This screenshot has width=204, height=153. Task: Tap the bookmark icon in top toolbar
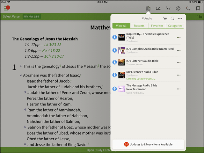point(198,9)
